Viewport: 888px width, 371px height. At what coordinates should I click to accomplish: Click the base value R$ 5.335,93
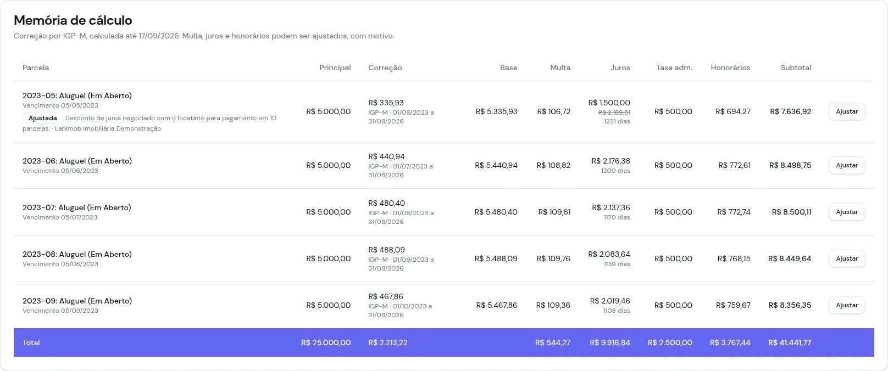pos(496,111)
